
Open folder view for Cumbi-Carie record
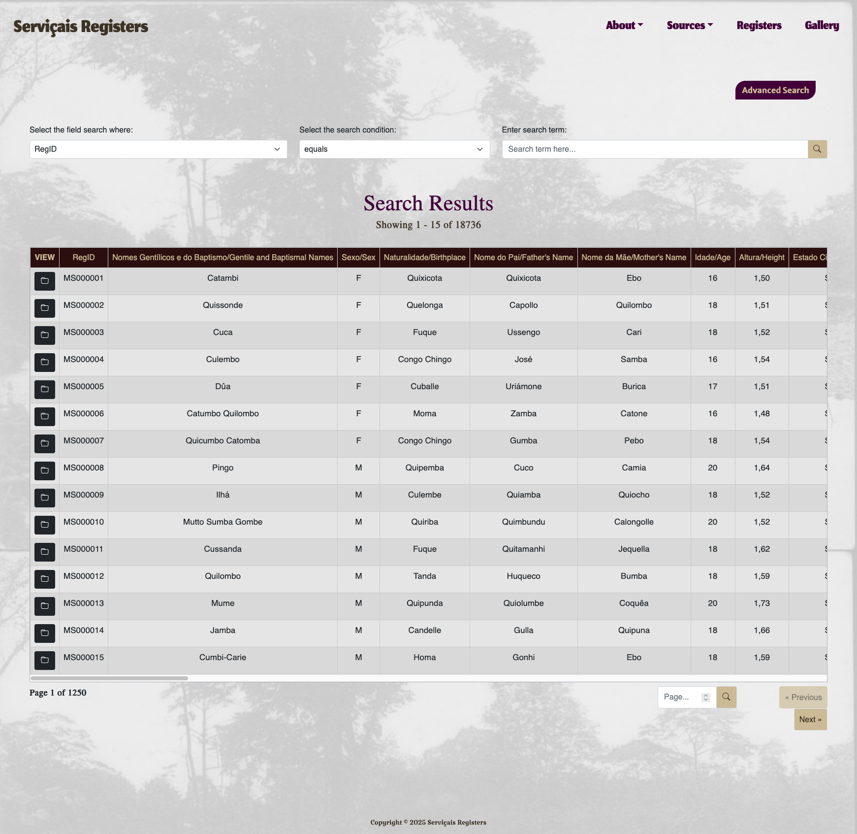click(44, 661)
